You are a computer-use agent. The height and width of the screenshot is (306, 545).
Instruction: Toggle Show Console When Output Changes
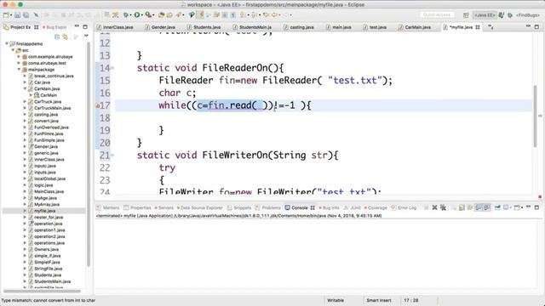[479, 207]
